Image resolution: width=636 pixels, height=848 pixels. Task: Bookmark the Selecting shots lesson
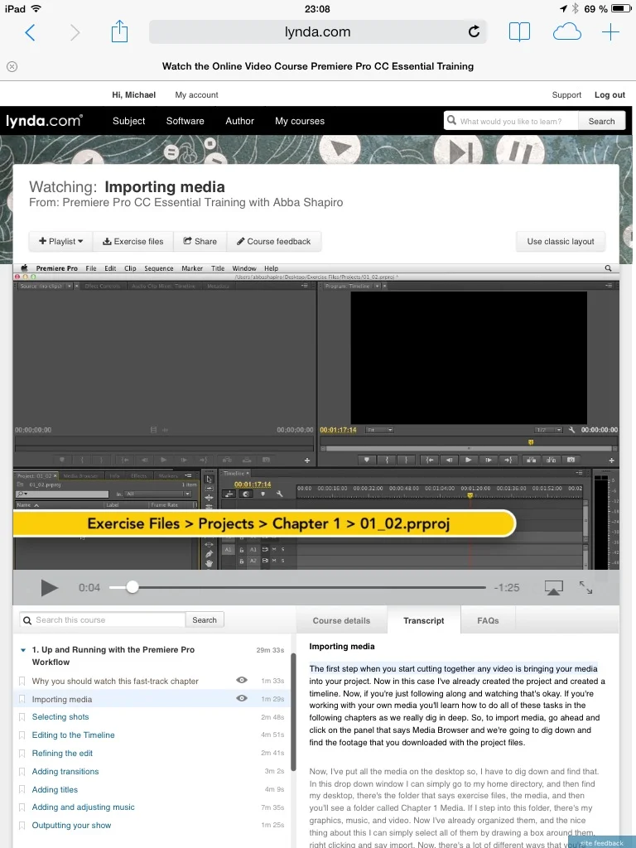pyautogui.click(x=22, y=717)
